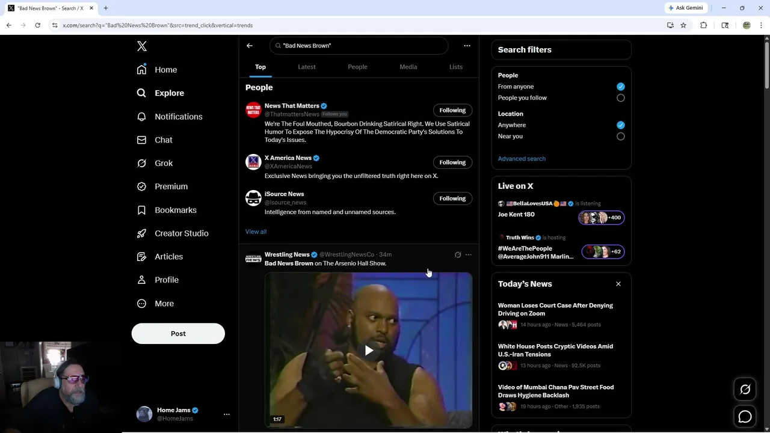Image resolution: width=770 pixels, height=433 pixels.
Task: Open Chrome three-dot menu
Action: click(x=762, y=25)
